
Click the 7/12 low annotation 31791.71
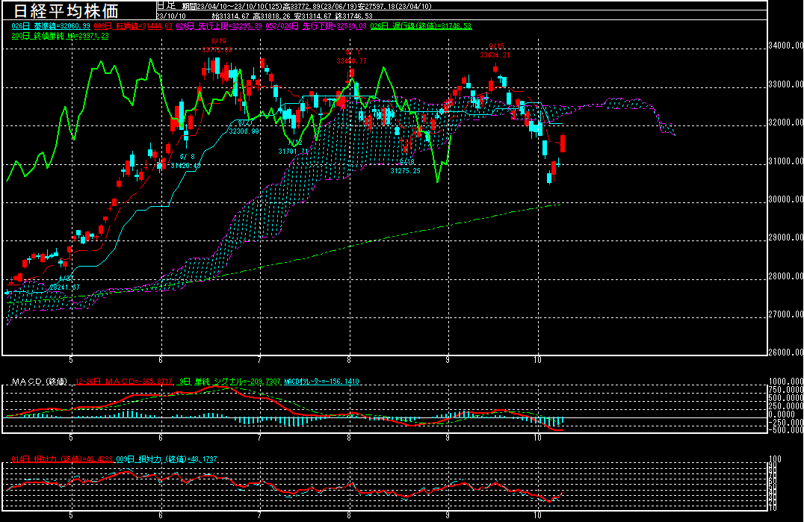point(294,152)
